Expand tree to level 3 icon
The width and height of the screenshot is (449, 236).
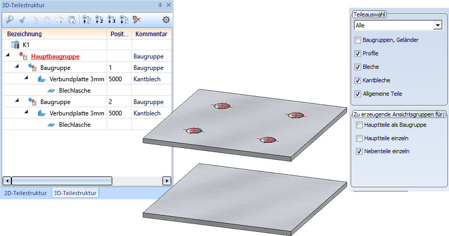[112, 20]
